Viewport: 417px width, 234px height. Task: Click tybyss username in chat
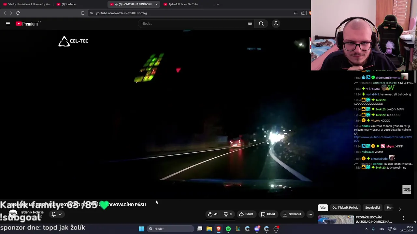(x=390, y=146)
